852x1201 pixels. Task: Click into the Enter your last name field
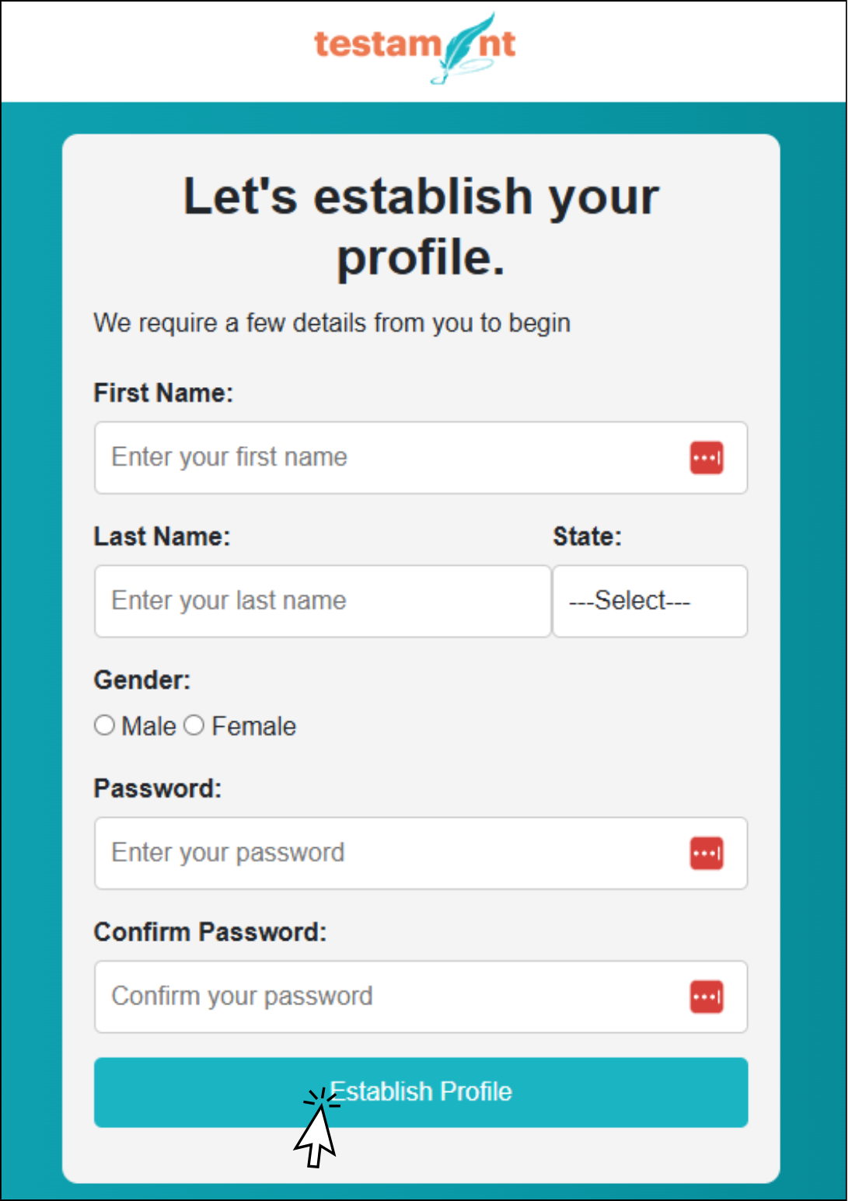pyautogui.click(x=322, y=601)
